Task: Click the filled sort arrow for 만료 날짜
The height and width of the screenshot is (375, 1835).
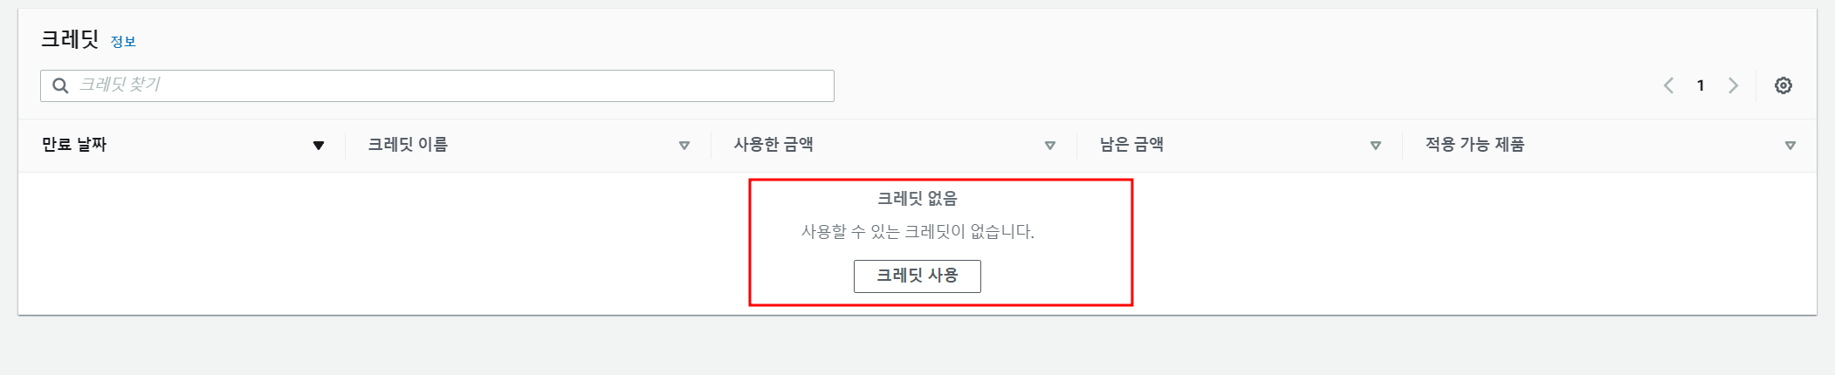Action: 319,146
